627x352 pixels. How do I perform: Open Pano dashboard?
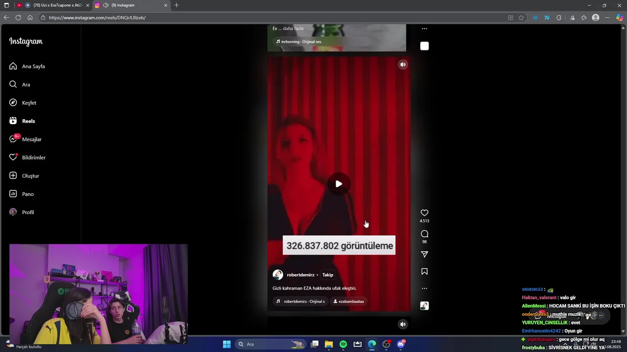(22, 194)
